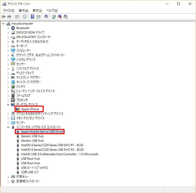The image size is (196, 193).
Task: Click the ディスプレイ アダプター icon
Action: tap(13, 78)
